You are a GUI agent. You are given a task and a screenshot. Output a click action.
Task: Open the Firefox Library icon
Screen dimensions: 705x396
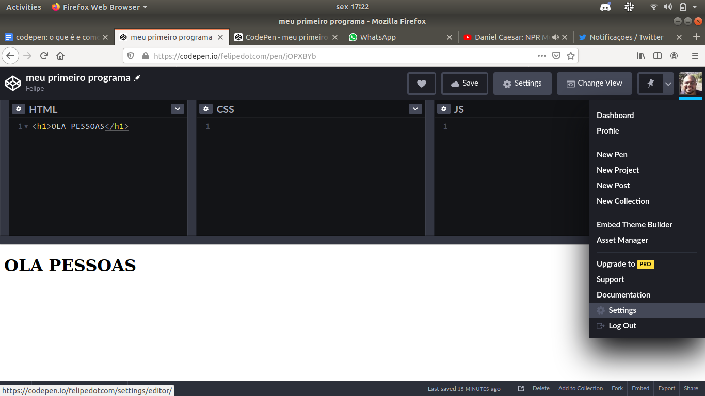[x=640, y=55]
